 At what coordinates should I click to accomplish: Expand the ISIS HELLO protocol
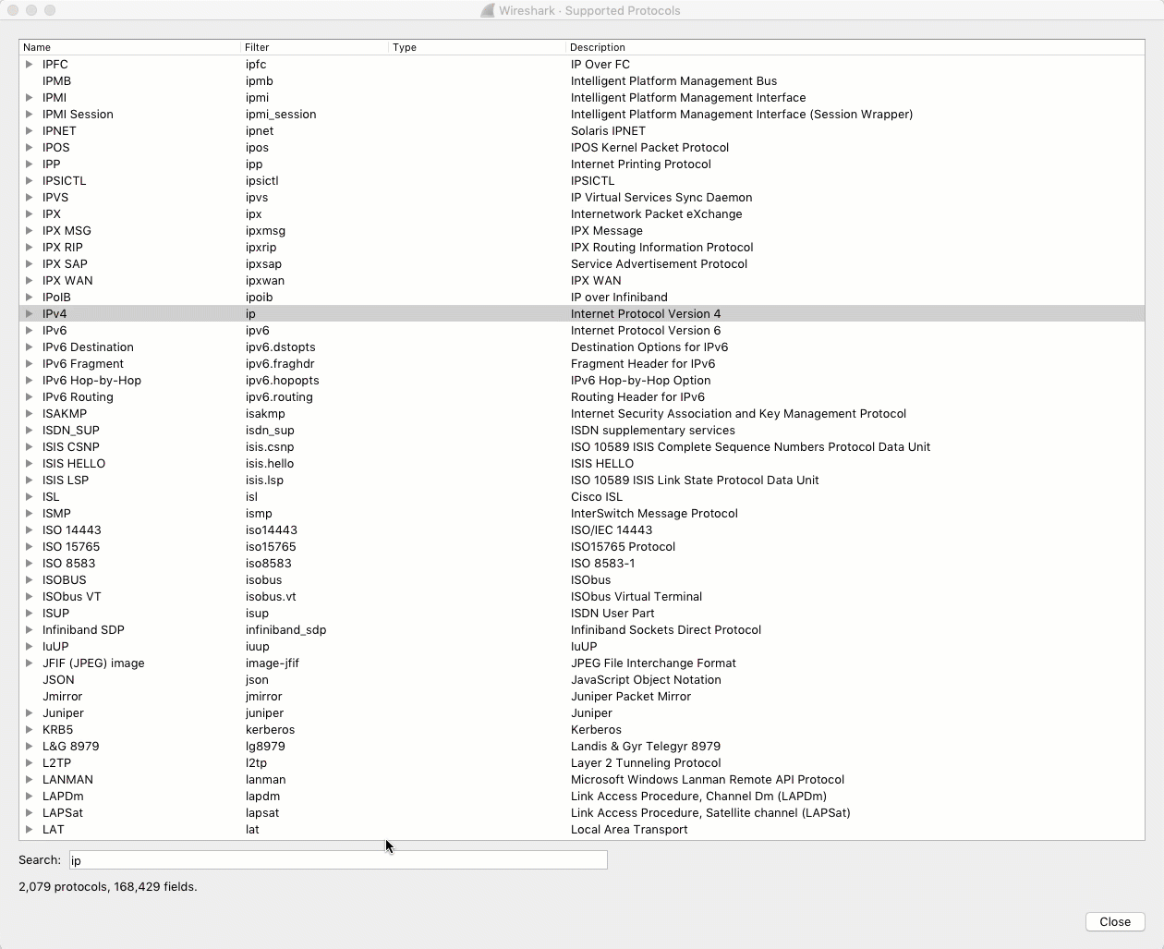pyautogui.click(x=30, y=463)
